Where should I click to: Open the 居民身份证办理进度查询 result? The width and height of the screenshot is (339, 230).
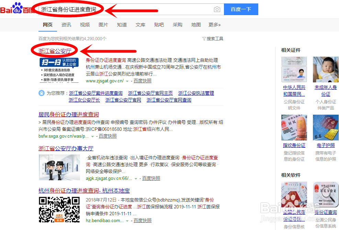click(x=69, y=114)
